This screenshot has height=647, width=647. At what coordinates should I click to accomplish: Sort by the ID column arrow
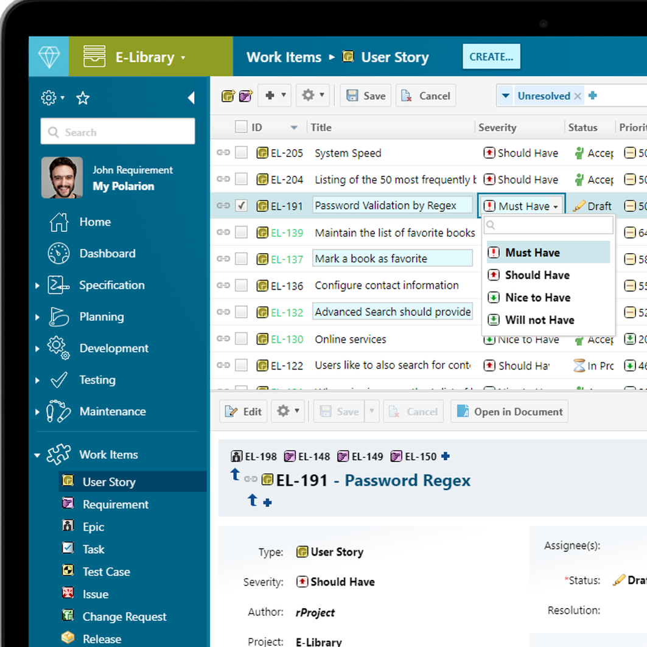pyautogui.click(x=294, y=127)
